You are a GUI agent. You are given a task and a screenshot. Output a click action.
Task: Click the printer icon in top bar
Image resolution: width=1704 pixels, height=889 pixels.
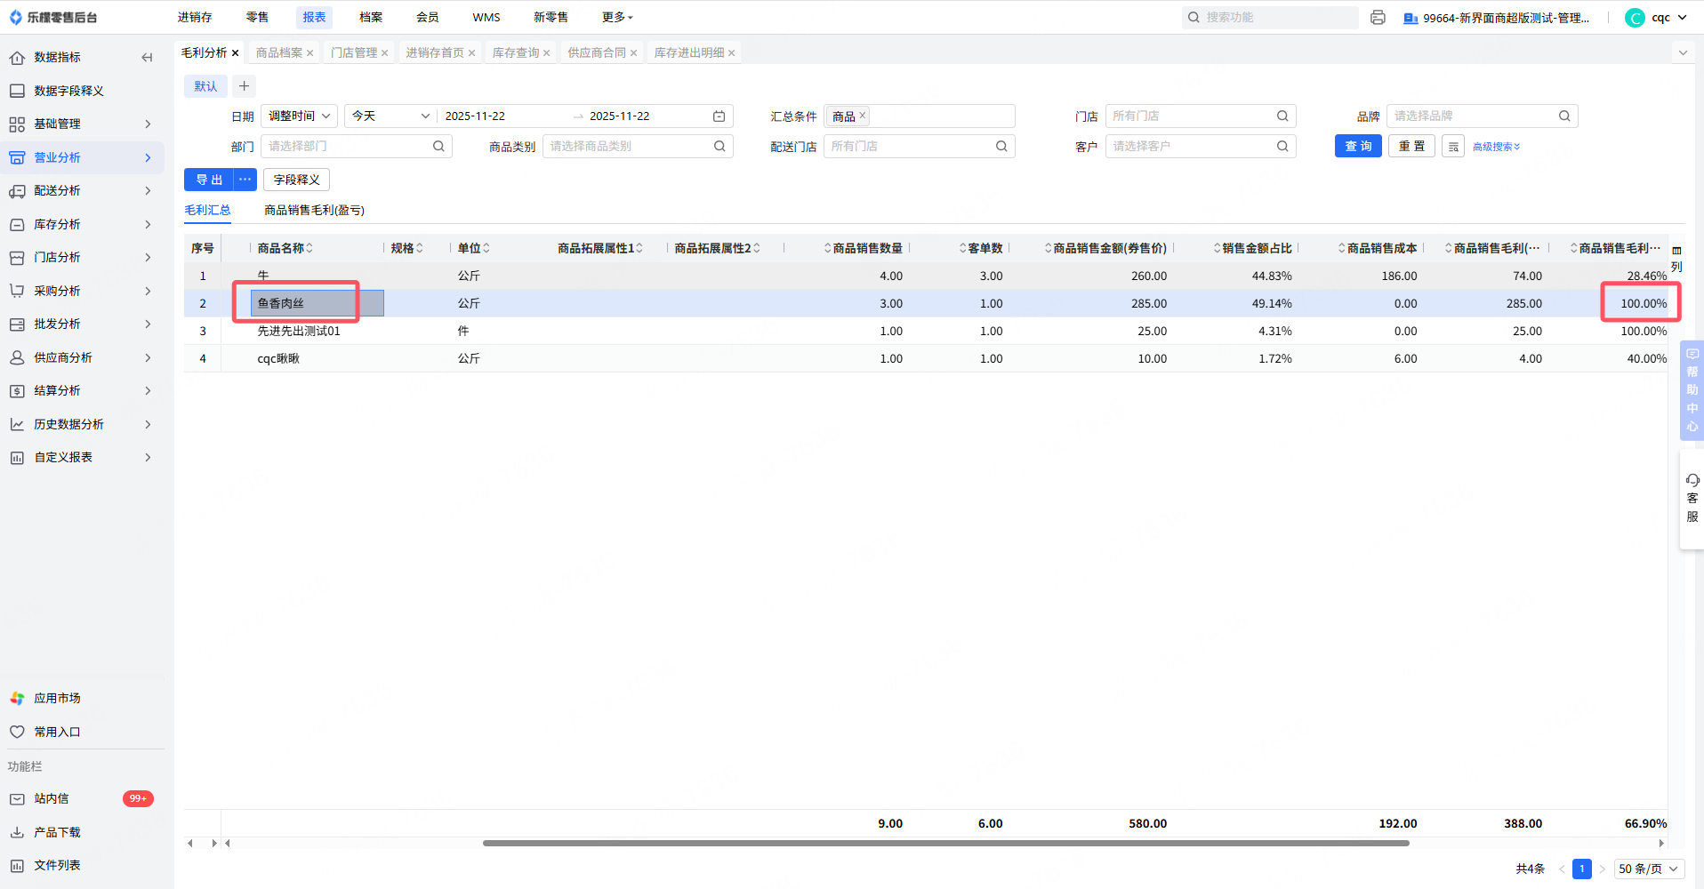point(1378,18)
